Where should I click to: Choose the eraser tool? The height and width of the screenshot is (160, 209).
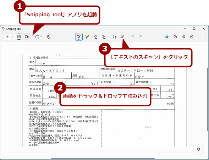click(x=95, y=37)
